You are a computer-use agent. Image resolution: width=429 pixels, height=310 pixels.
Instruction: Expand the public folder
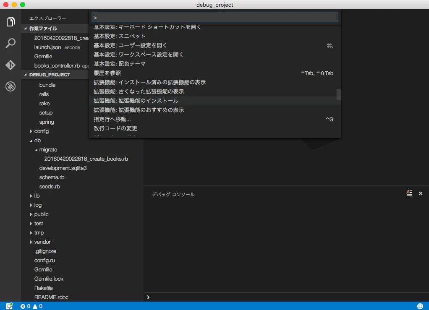click(31, 214)
